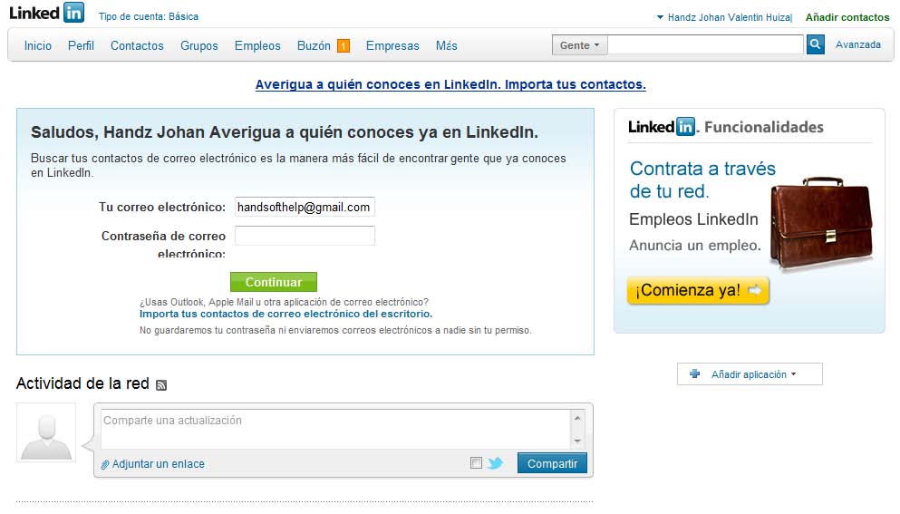Open the Handz Johan Valentin Huiza account menu
The image size is (900, 514).
click(724, 17)
